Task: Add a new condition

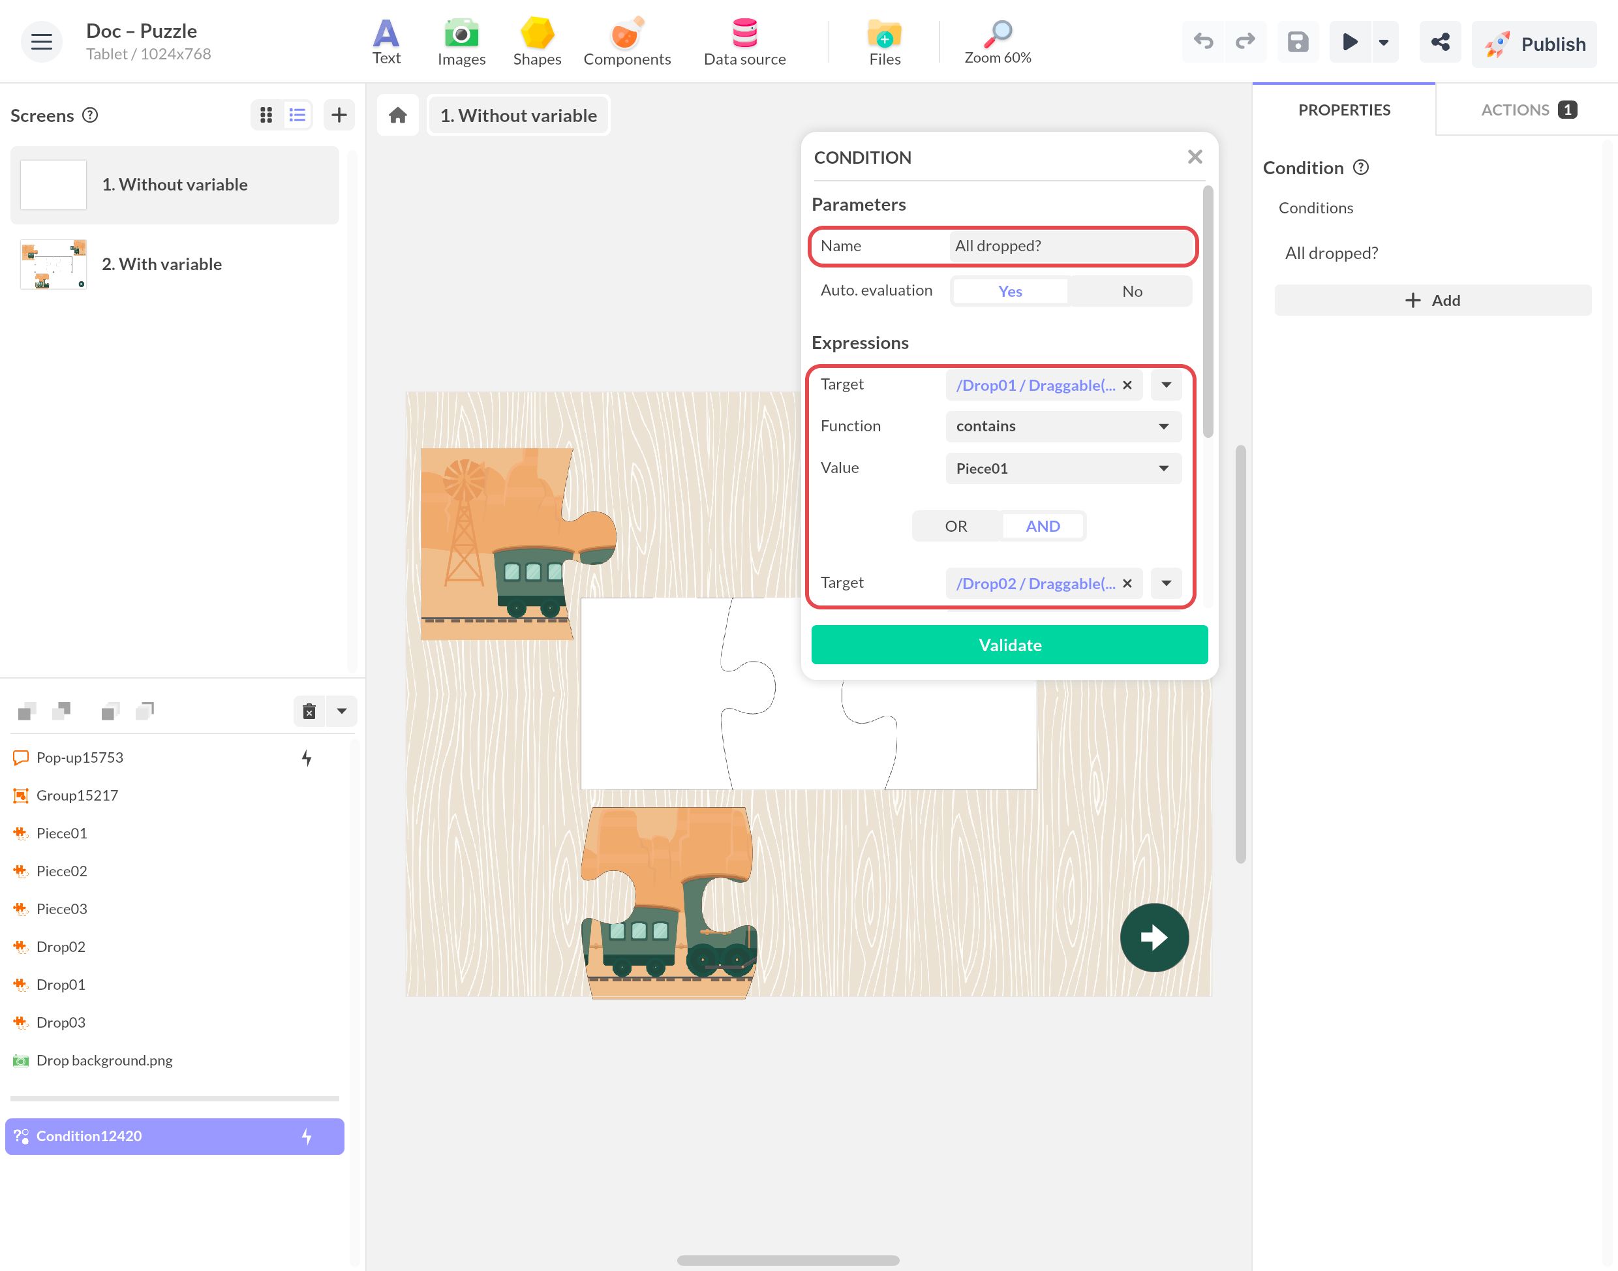Action: point(1432,300)
